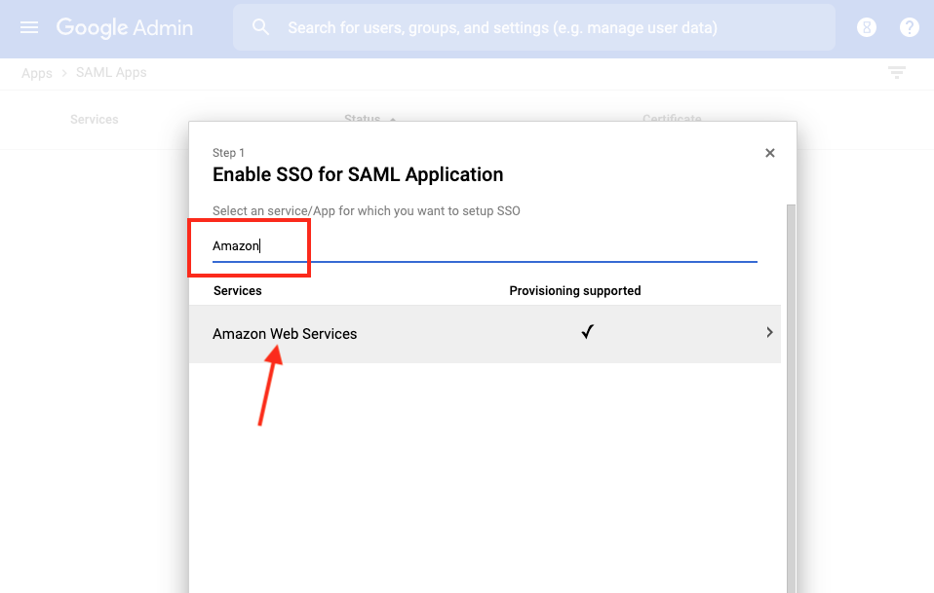The height and width of the screenshot is (593, 934).
Task: Open the hourglass tasks icon
Action: (x=866, y=27)
